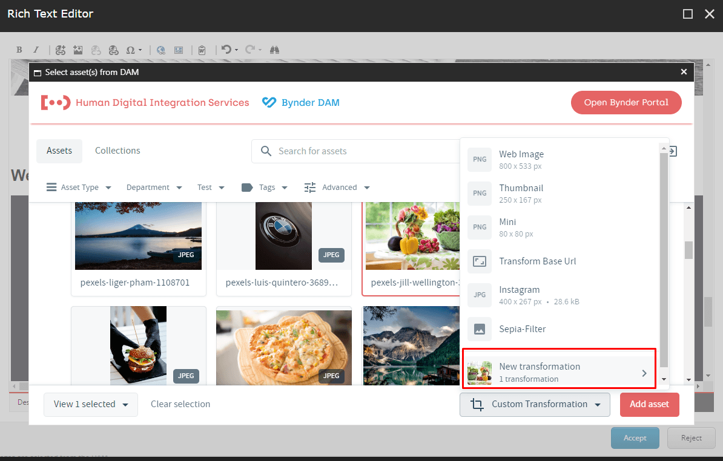723x461 pixels.
Task: Choose the Sepia-Filter transformation
Action: 522,329
